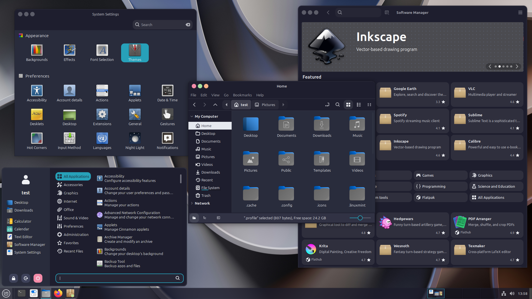Show places view in file manager sidebar

tap(194, 218)
